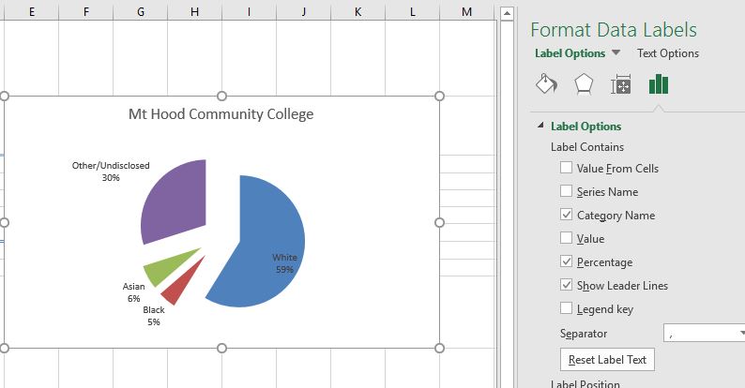This screenshot has width=745, height=388.
Task: Click the chart's top-middle resize handle
Action: (x=221, y=97)
